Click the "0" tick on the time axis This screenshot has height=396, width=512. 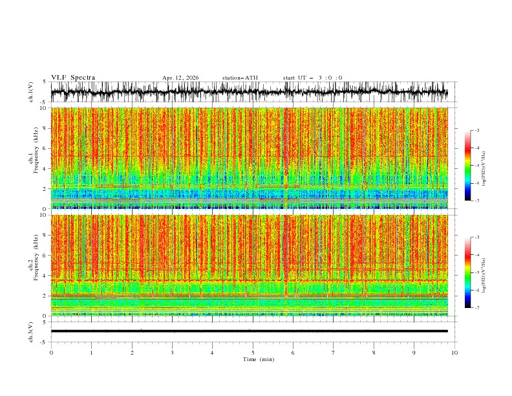click(x=51, y=353)
